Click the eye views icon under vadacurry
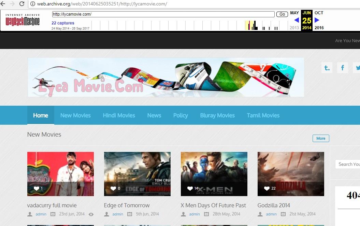 tap(91, 214)
